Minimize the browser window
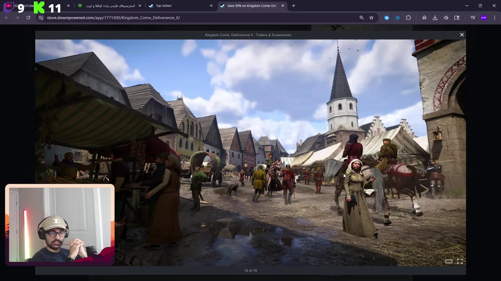The width and height of the screenshot is (501, 281). pos(467,6)
